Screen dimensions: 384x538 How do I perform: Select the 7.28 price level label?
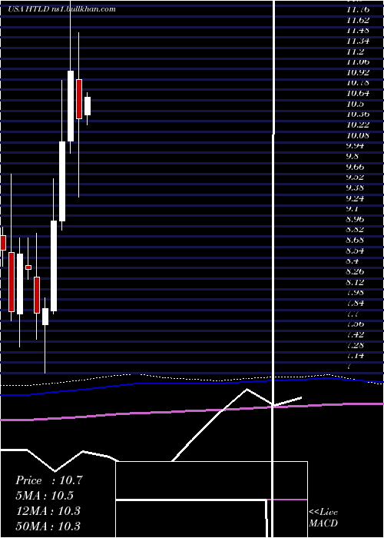[355, 345]
